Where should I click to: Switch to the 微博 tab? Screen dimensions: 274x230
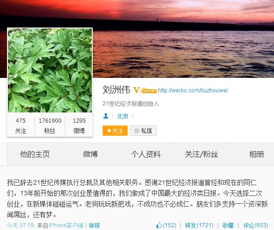pyautogui.click(x=90, y=154)
